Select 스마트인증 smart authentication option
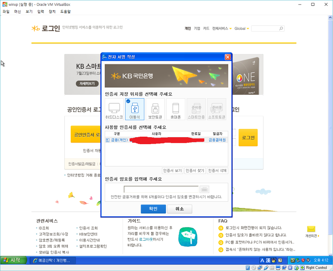The image size is (333, 271). pos(196,109)
